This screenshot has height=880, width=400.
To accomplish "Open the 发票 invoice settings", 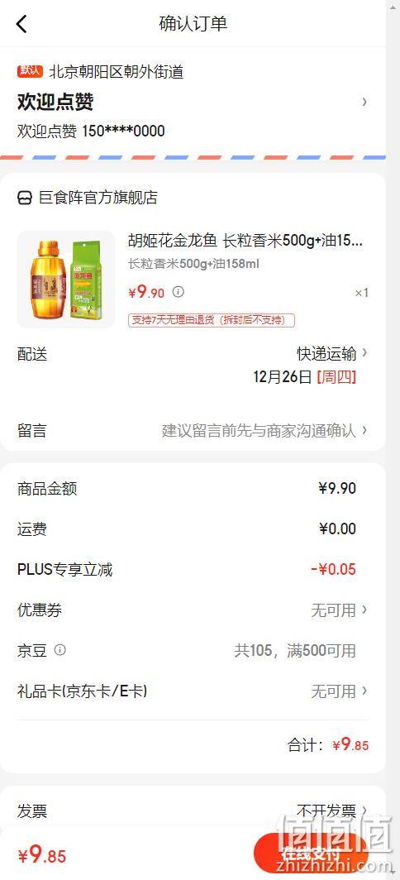I will [x=193, y=811].
